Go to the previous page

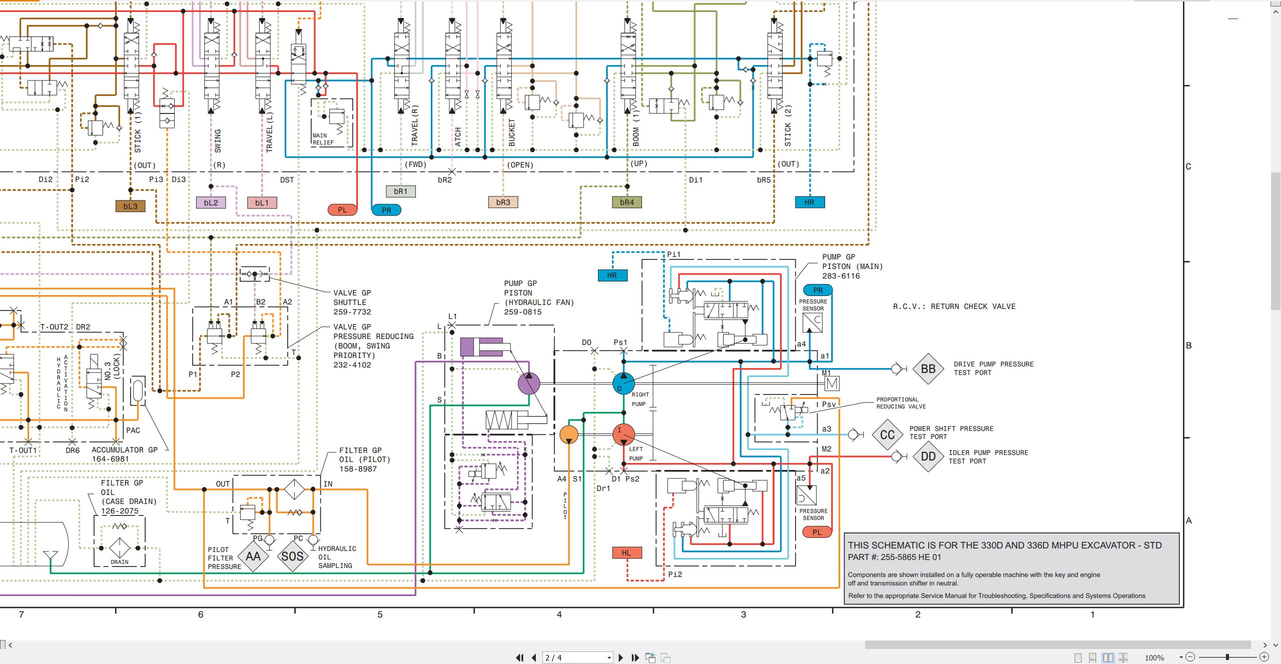534,658
